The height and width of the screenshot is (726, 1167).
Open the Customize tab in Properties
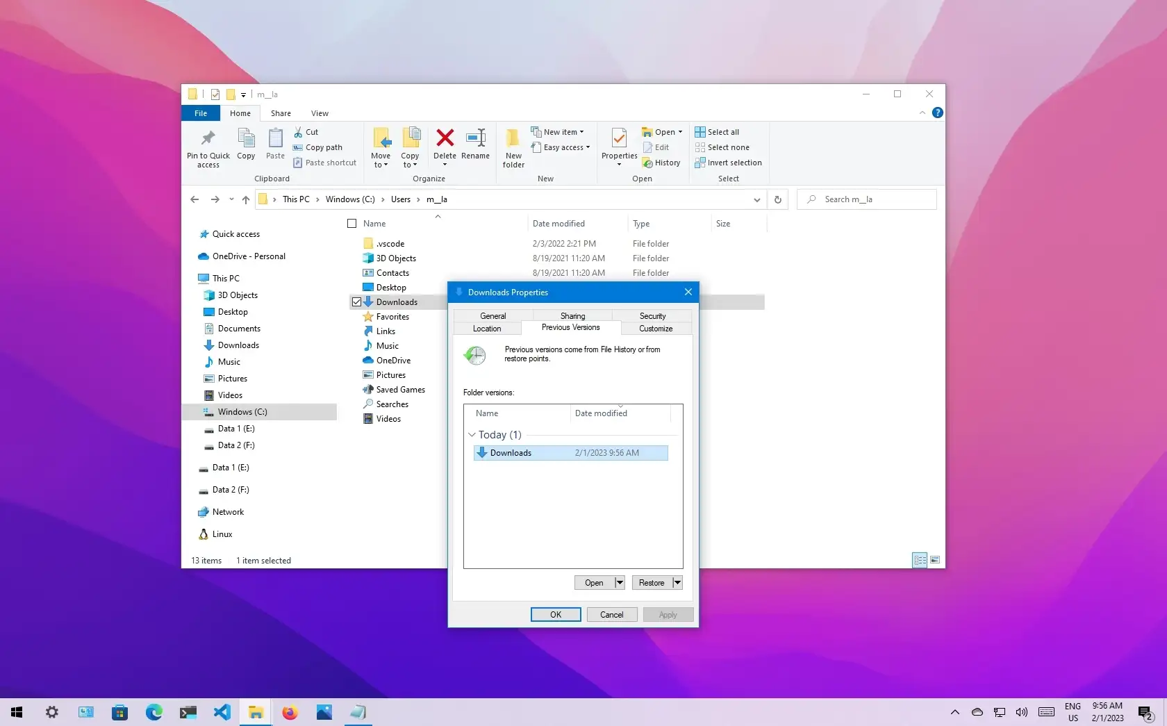click(656, 329)
